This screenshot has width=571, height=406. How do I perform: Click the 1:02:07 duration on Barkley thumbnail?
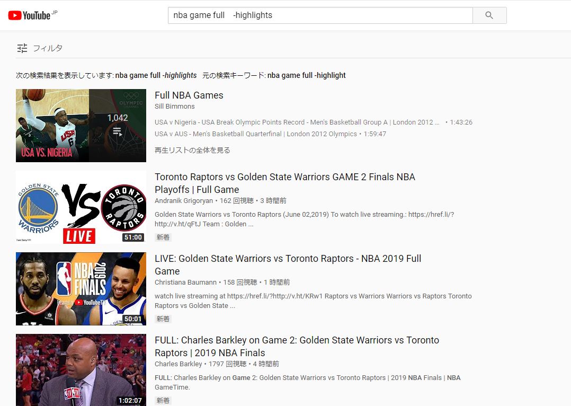pyautogui.click(x=130, y=401)
